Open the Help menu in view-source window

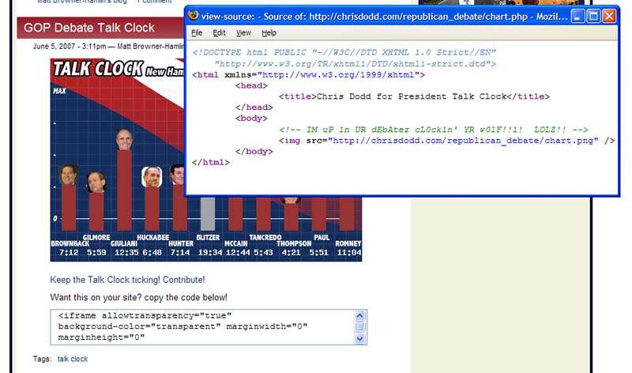click(x=269, y=32)
